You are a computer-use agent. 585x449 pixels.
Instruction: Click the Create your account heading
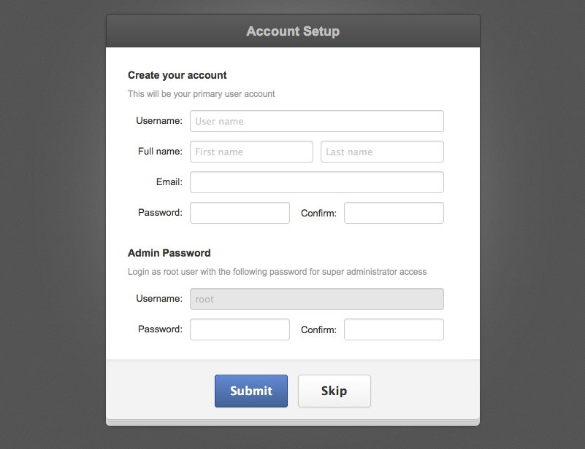[x=177, y=75]
